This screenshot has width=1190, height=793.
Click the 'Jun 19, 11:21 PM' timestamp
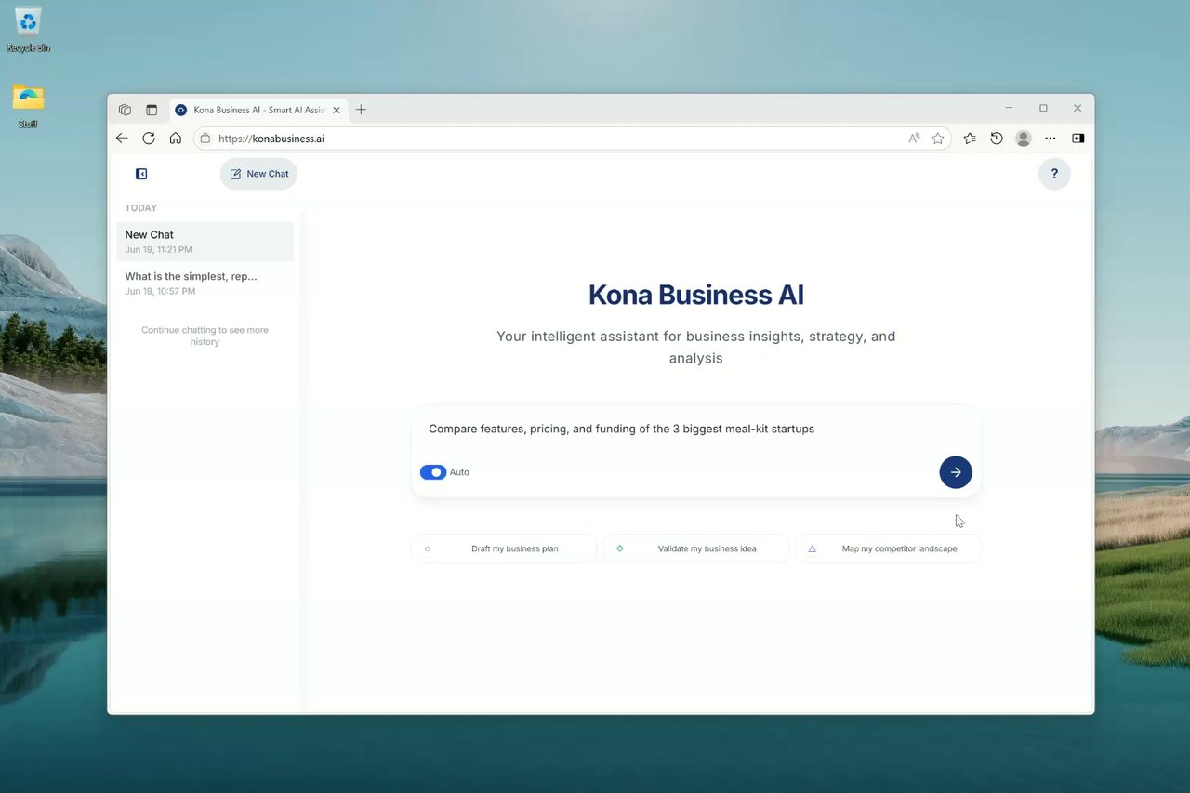(x=159, y=250)
